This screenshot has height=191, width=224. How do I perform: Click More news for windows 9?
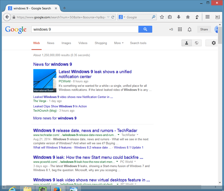tap(55, 118)
